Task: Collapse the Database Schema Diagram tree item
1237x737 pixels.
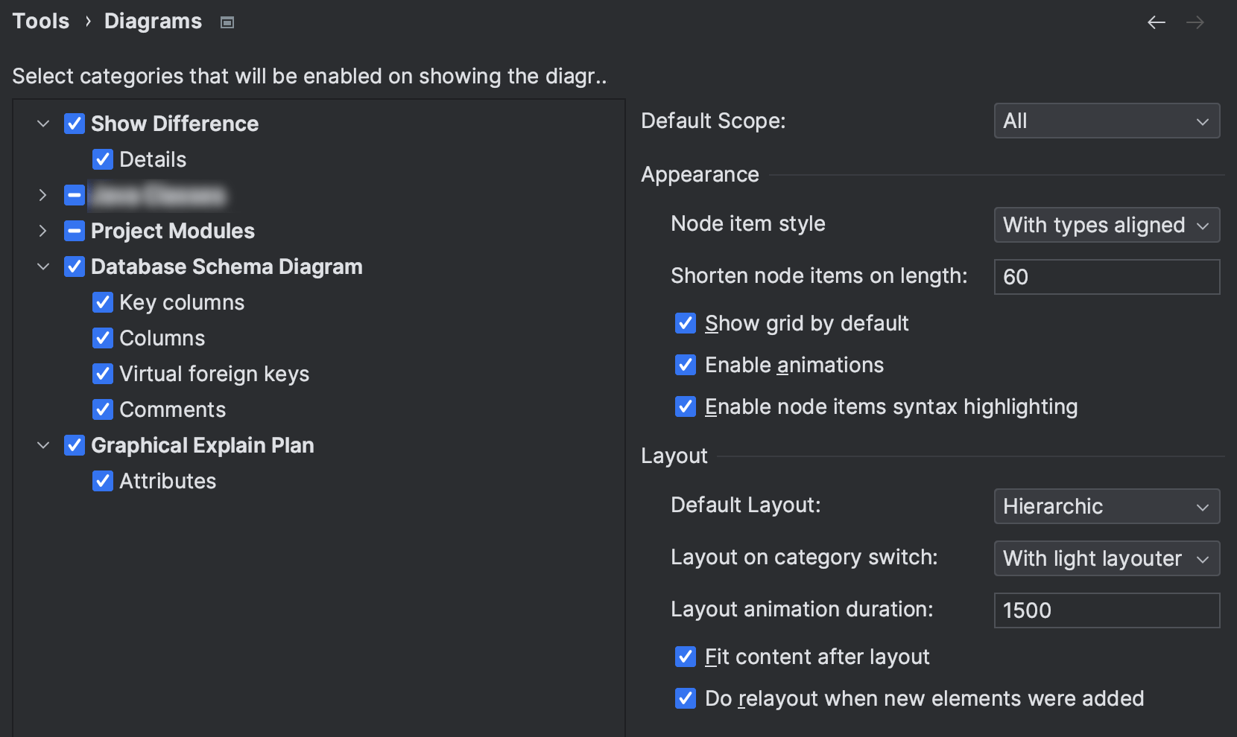Action: 42,267
